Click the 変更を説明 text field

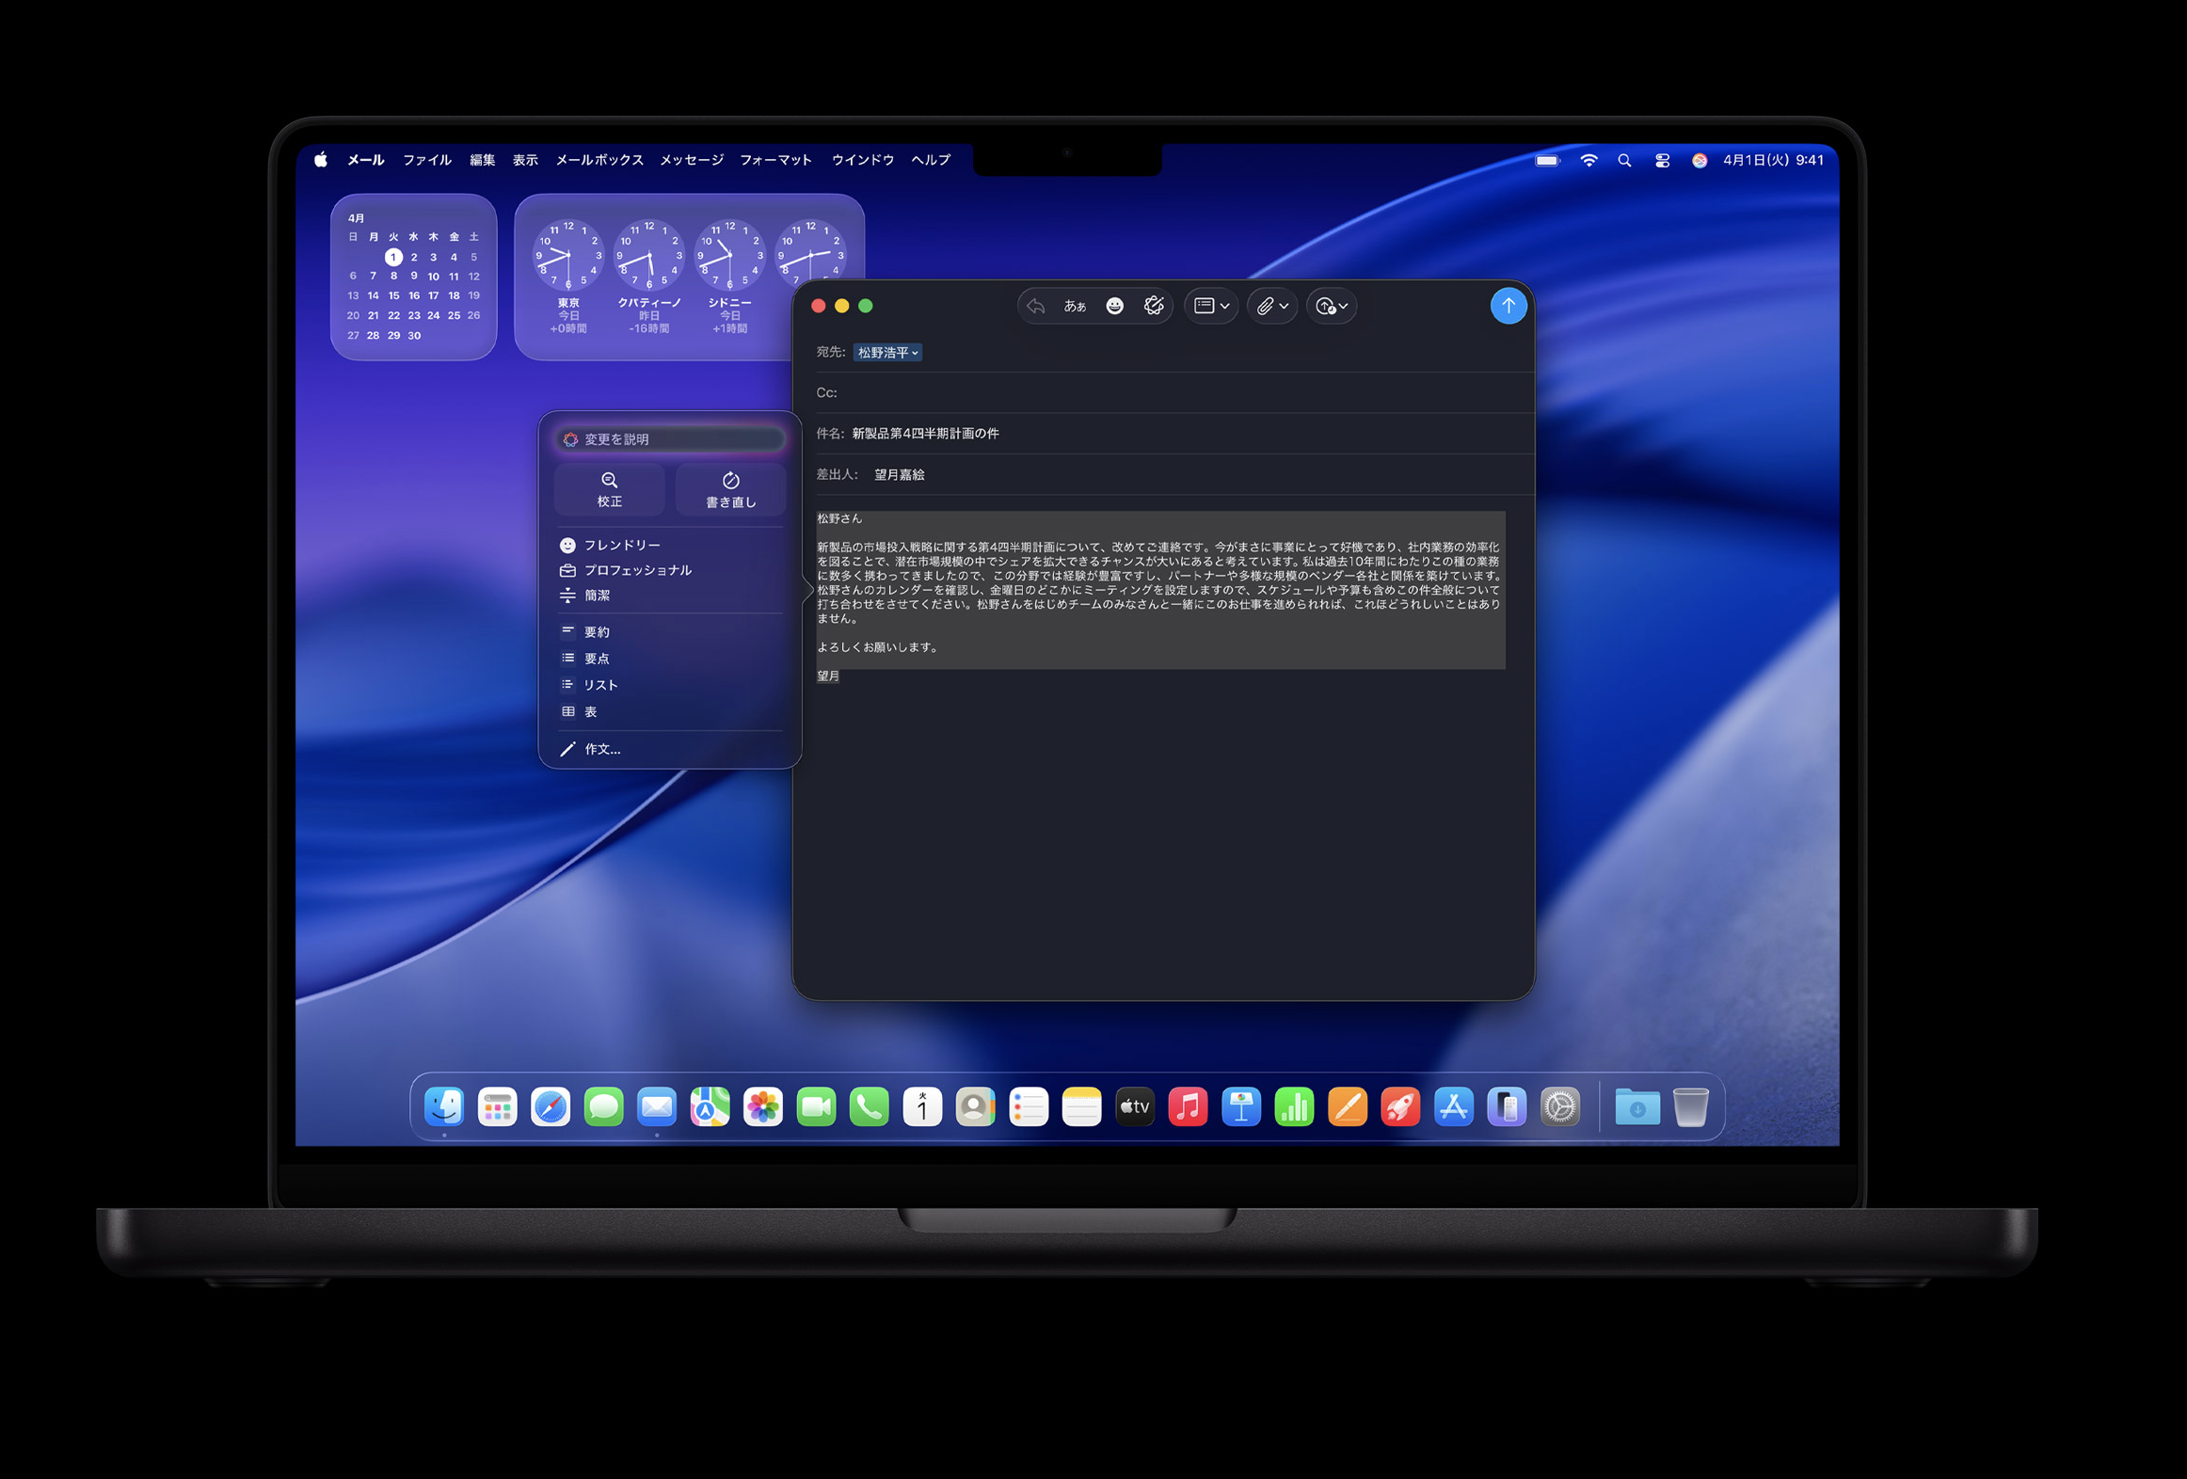coord(670,439)
